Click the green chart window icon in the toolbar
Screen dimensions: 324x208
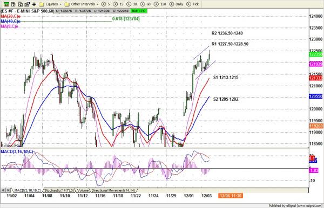click(6, 4)
